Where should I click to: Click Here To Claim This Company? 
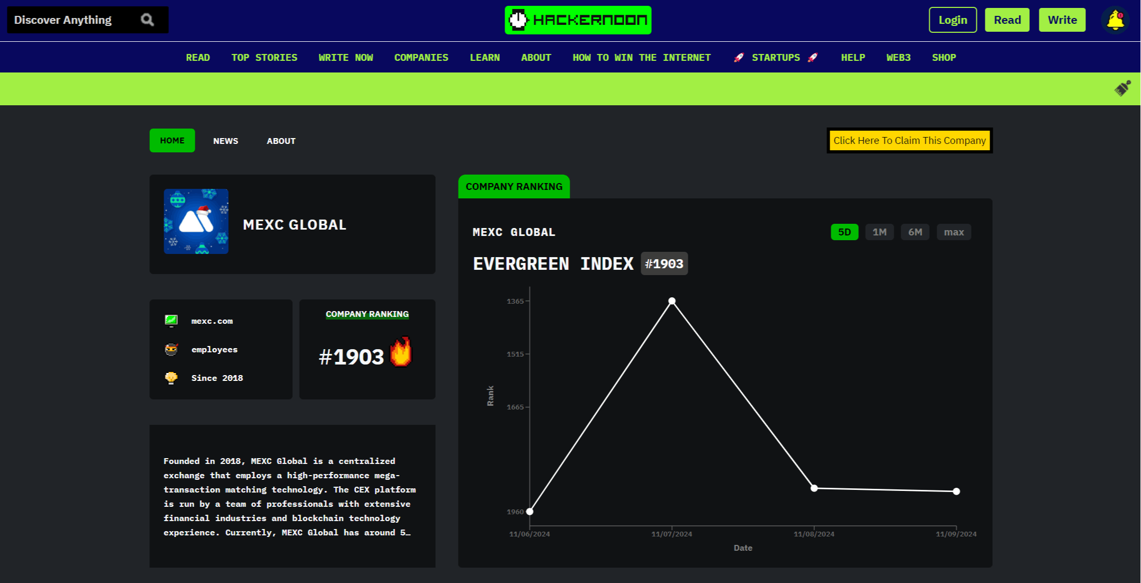911,141
